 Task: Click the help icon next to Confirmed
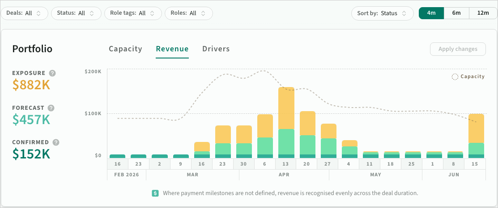[x=56, y=142]
